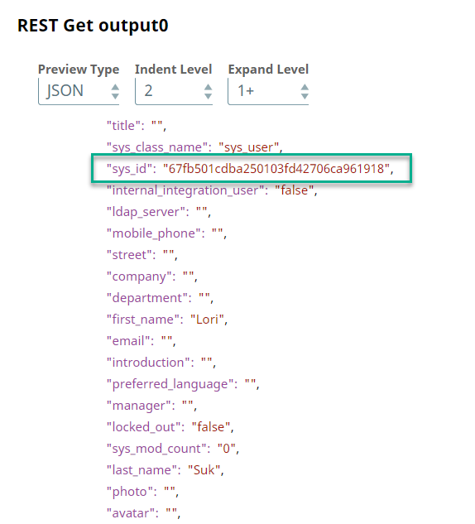Select the "mobile_phone" line
The image size is (475, 524).
pos(166,233)
